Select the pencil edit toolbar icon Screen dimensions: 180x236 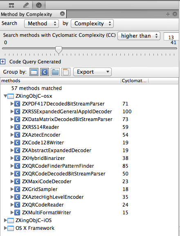point(26,5)
